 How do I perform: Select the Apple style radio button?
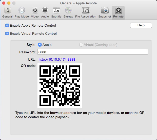pyautogui.click(x=40, y=45)
